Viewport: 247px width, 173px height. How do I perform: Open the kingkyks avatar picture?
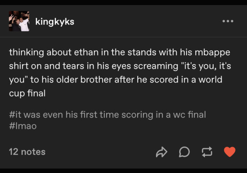coord(19,21)
